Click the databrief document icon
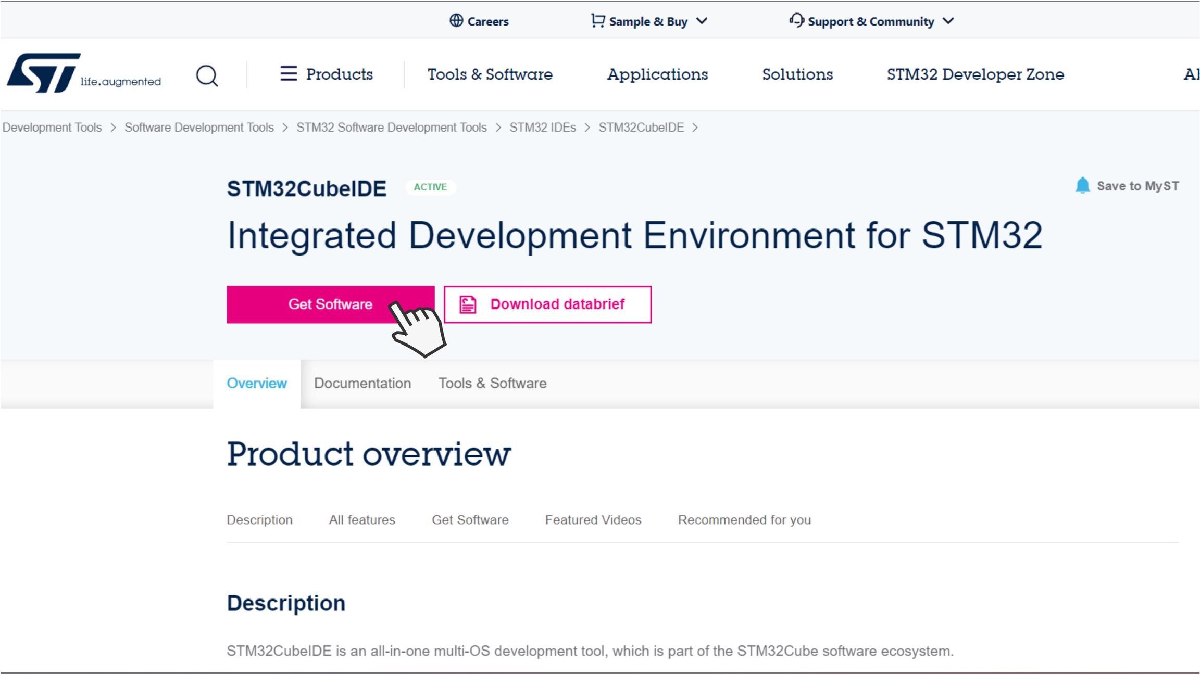This screenshot has height=675, width=1200. pyautogui.click(x=468, y=304)
